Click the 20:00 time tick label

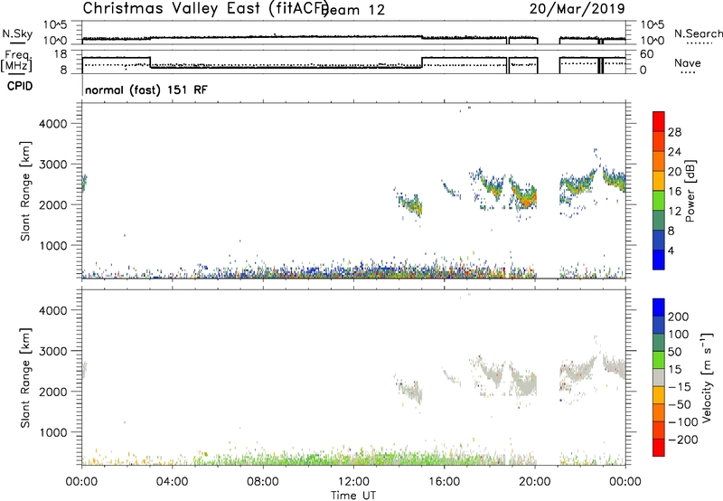coord(534,482)
